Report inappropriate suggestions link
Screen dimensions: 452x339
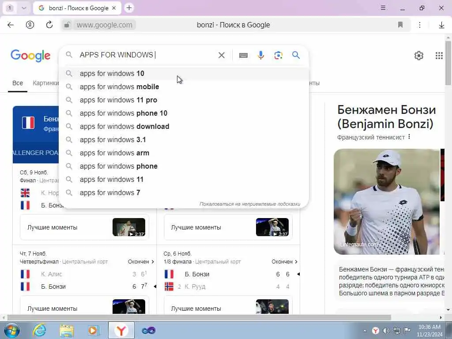pyautogui.click(x=250, y=204)
